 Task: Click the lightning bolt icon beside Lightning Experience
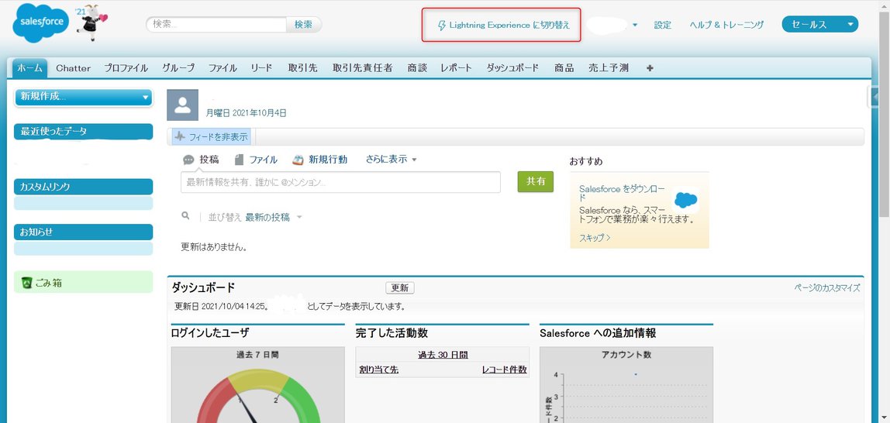tap(442, 25)
